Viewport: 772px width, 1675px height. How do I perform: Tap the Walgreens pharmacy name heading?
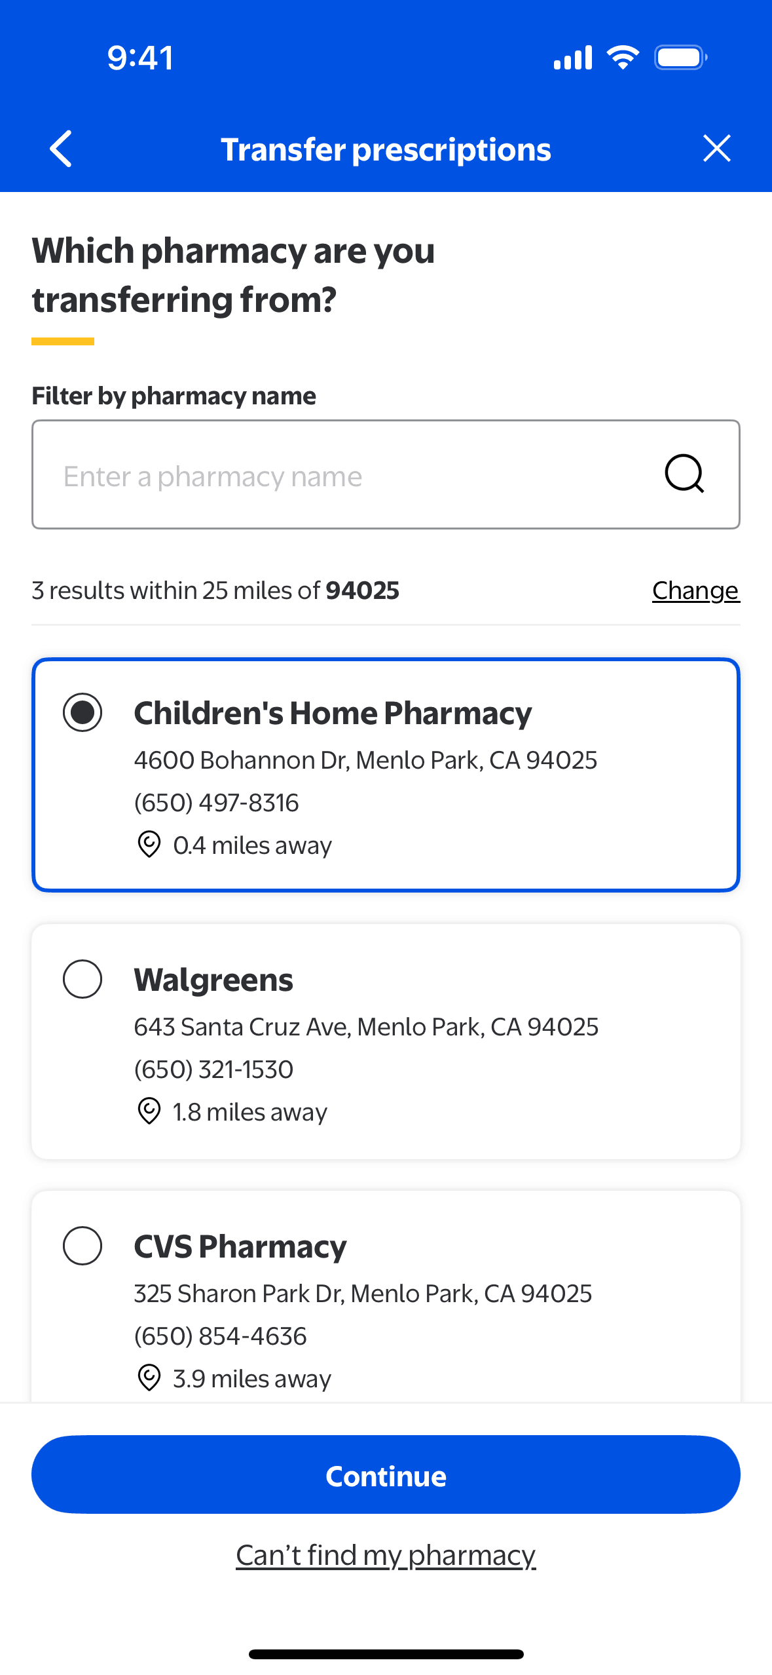tap(213, 980)
